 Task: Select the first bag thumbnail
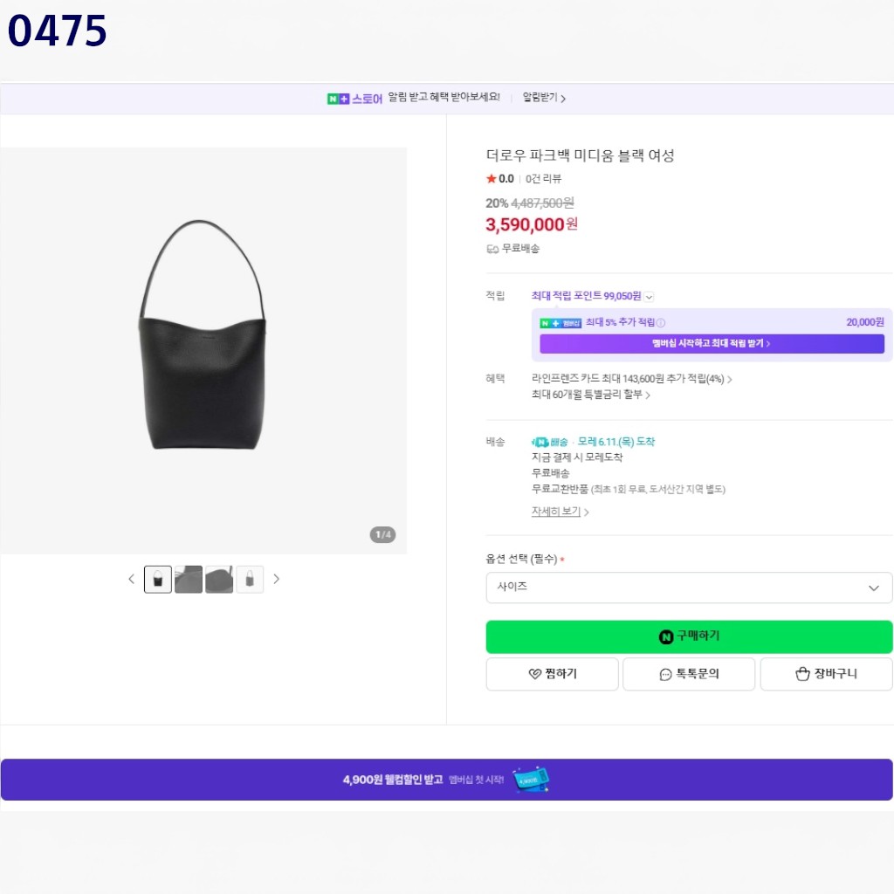pyautogui.click(x=158, y=580)
